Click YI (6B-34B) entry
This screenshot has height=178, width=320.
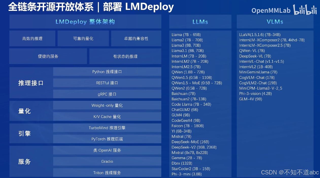point(181,131)
